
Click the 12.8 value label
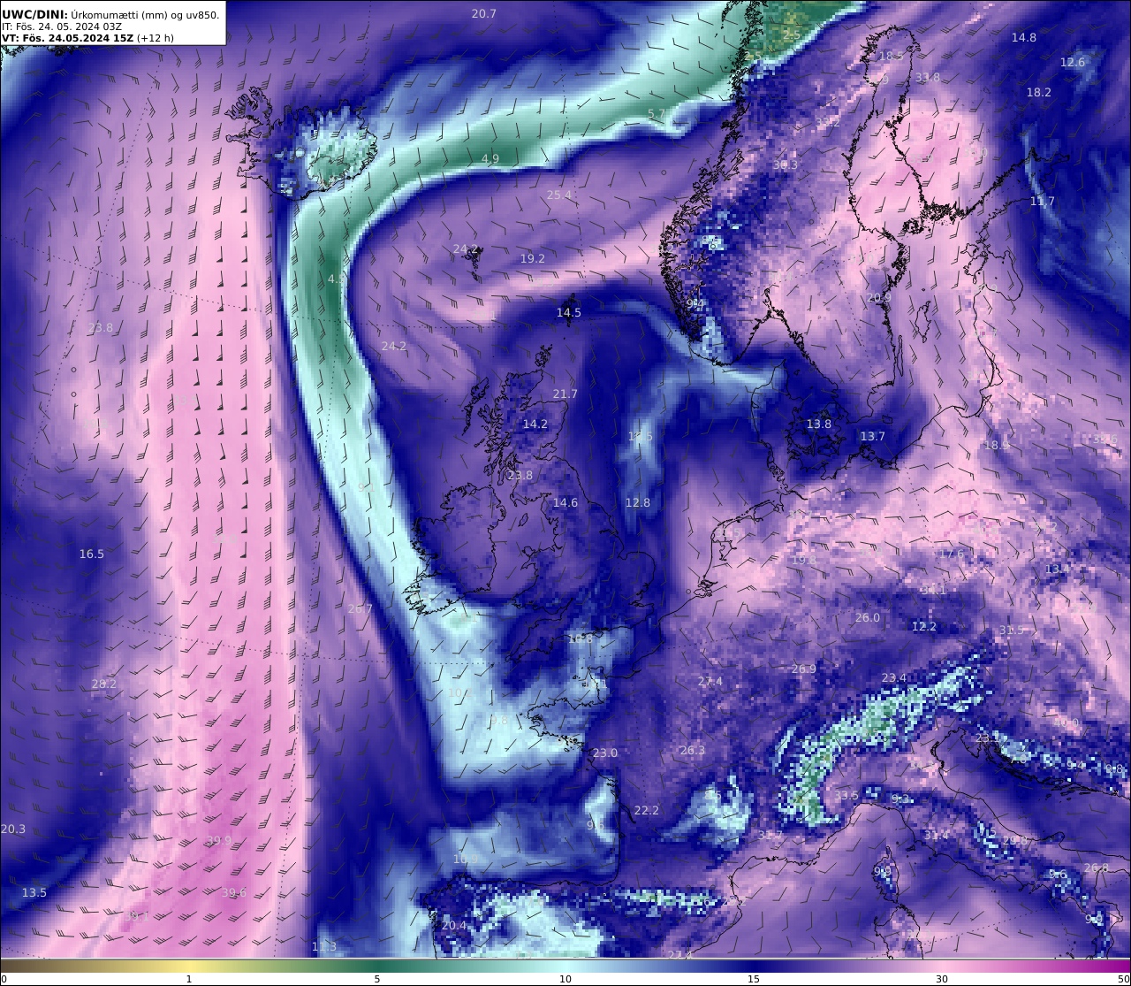(638, 502)
